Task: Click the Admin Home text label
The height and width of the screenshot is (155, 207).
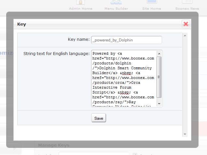Action: (x=80, y=8)
